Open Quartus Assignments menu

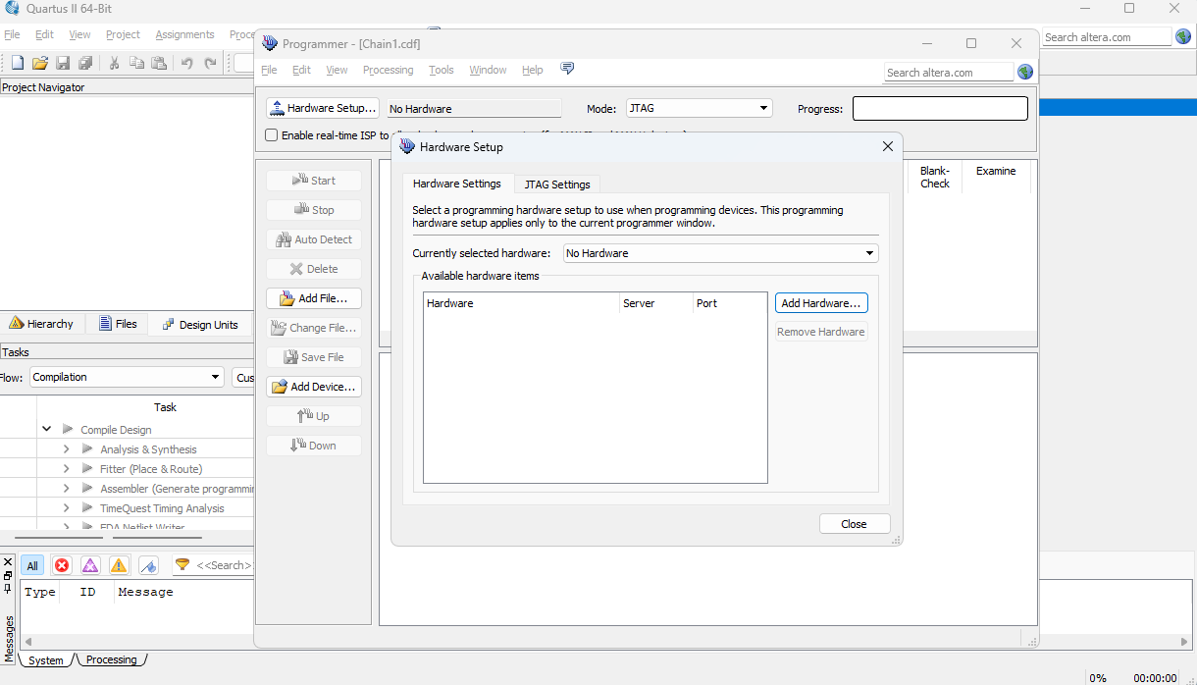point(184,34)
